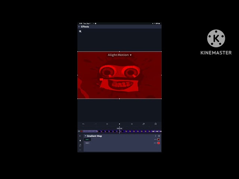Play the project preview

(119, 124)
